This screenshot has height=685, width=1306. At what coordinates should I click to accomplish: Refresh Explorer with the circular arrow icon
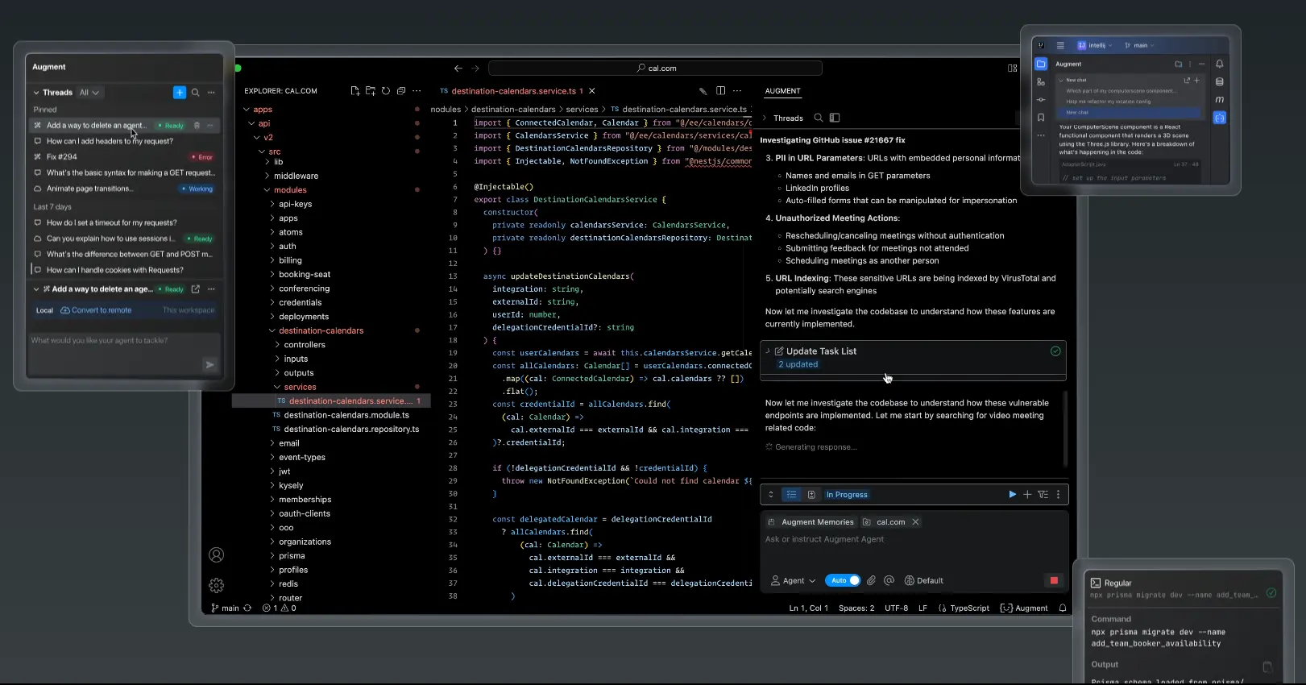(x=386, y=91)
